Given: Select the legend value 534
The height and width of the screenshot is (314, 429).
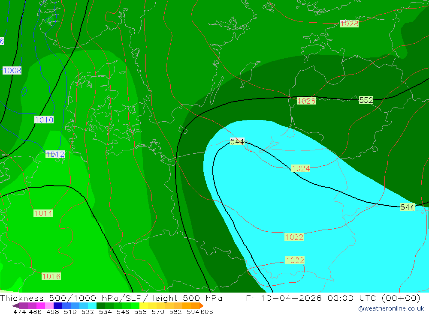Looking at the screenshot, I should 106,312.
